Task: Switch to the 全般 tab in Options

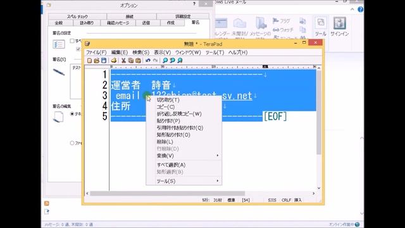Action: pyautogui.click(x=61, y=23)
